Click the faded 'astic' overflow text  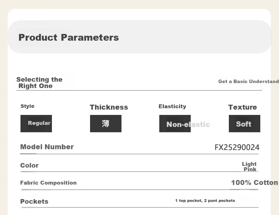[200, 124]
